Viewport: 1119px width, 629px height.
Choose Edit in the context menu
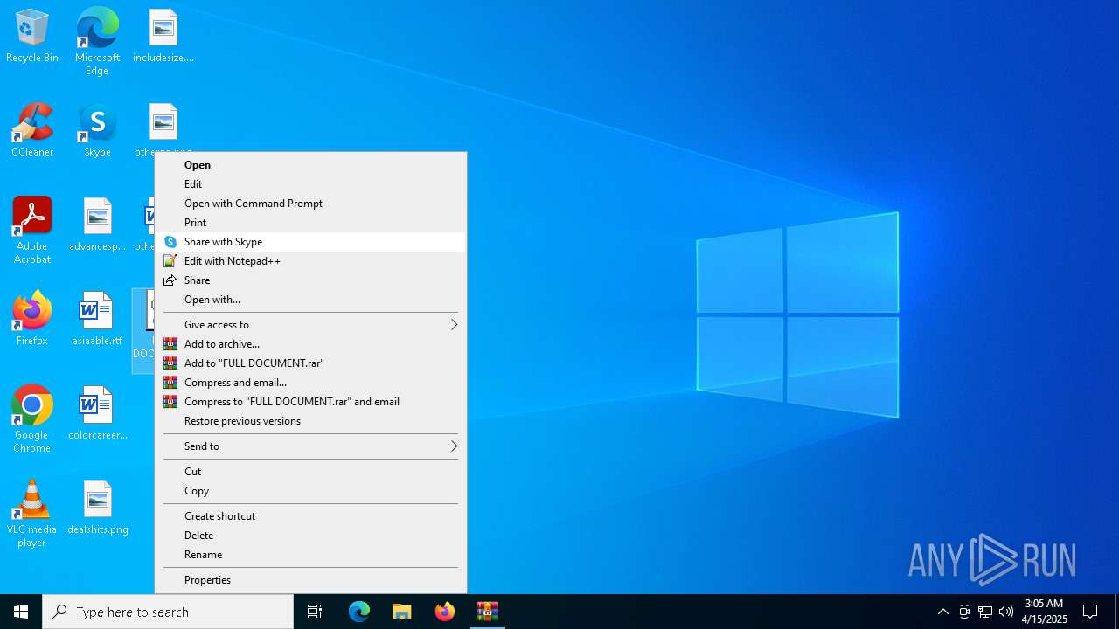coord(310,184)
